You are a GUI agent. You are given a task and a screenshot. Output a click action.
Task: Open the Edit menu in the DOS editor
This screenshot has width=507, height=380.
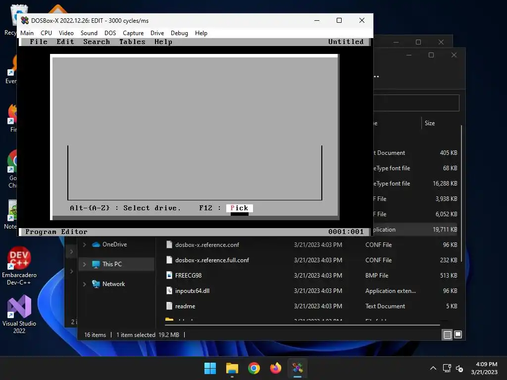(x=65, y=42)
